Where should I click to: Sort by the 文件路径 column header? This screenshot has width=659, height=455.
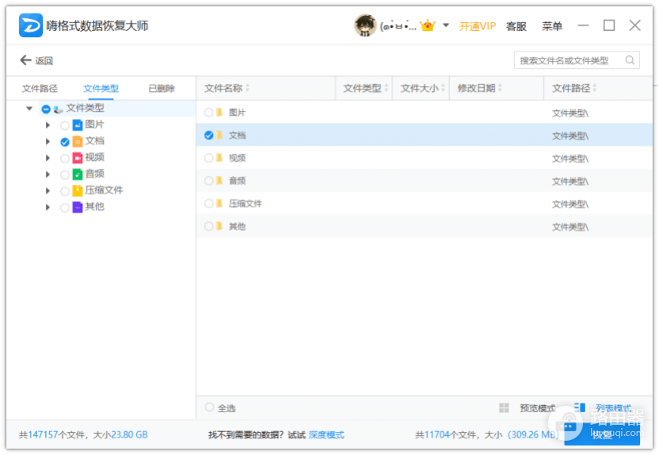[x=599, y=88]
